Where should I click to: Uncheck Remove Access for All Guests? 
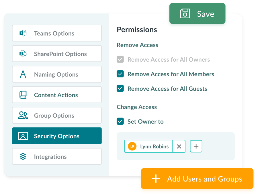pos(120,88)
